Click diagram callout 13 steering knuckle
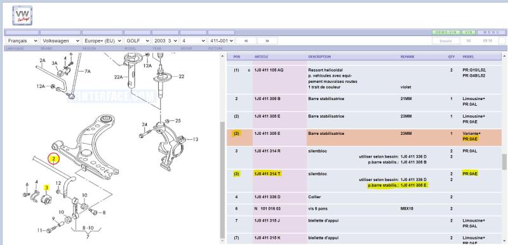The image size is (508, 245). tap(195, 139)
